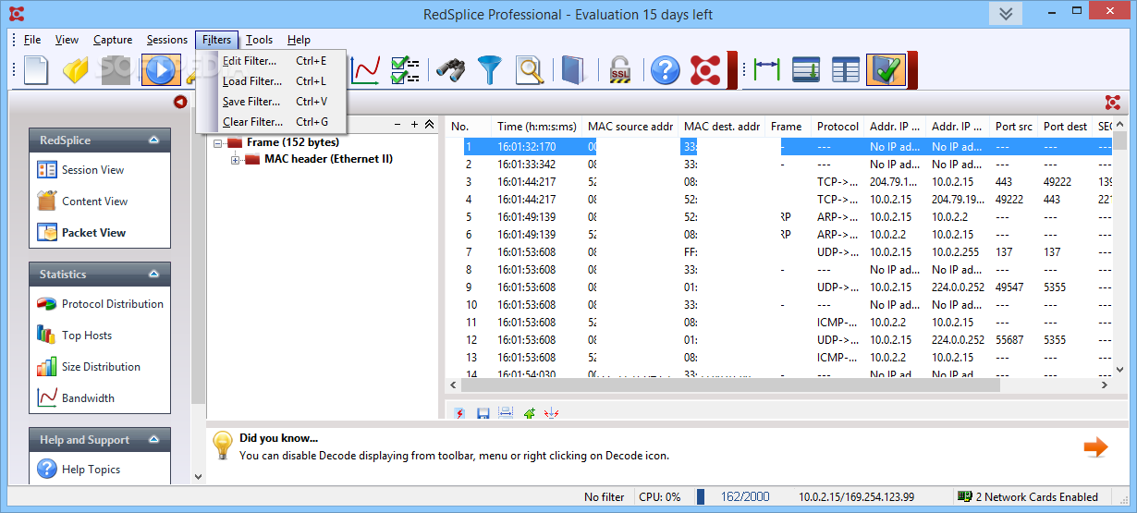This screenshot has height=513, width=1137.
Task: Click the red lightning icon below packet list
Action: tap(459, 413)
